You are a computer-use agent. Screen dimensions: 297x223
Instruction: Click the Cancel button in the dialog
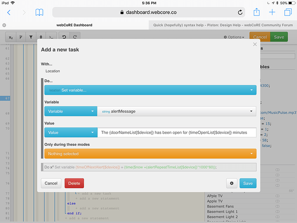51,183
